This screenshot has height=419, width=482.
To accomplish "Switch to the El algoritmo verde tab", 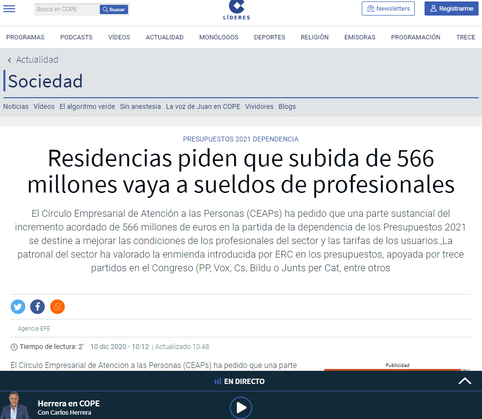I will 87,106.
